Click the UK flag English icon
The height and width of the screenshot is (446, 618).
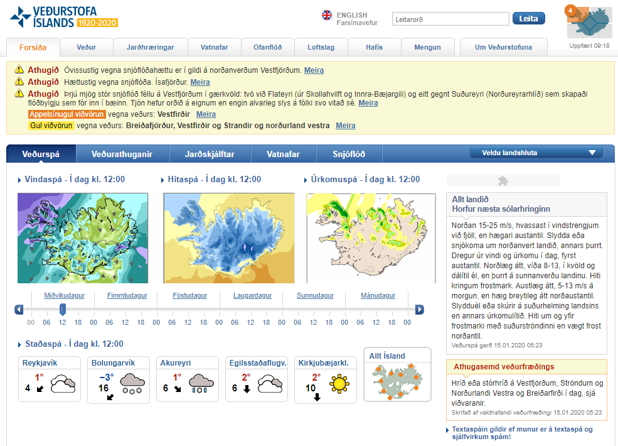point(327,15)
